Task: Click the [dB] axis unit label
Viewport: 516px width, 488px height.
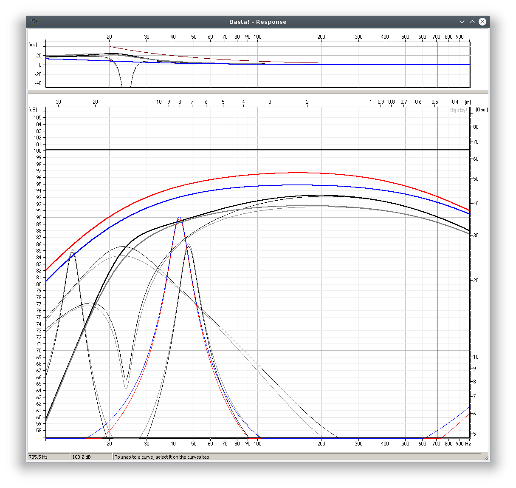Action: pyautogui.click(x=33, y=110)
